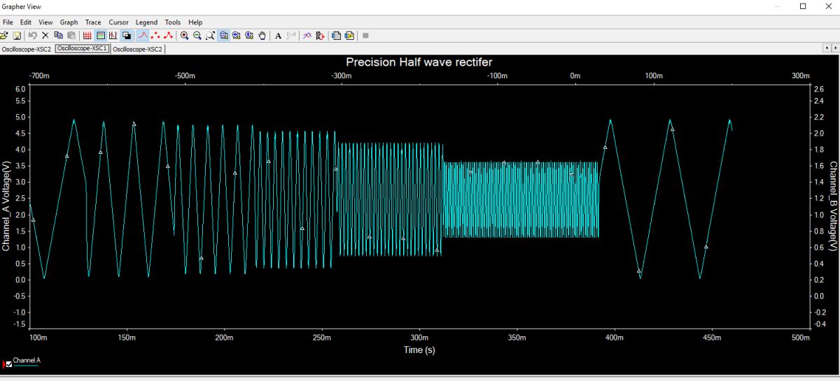Viewport: 840px width, 381px height.
Task: Click the Paste clipboard icon
Action: pyautogui.click(x=71, y=35)
